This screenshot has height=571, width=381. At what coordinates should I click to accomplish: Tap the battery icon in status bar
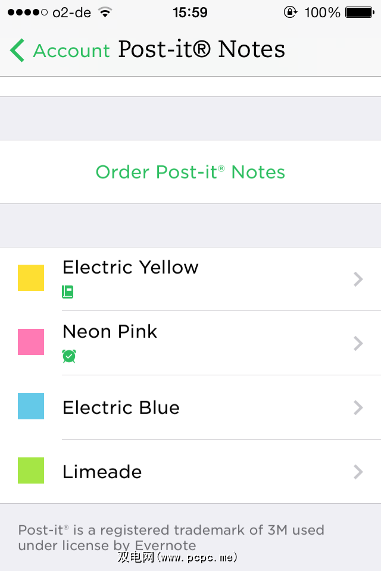(x=359, y=12)
